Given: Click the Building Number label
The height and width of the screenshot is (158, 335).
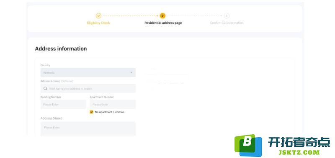Looking at the screenshot, I should click(x=51, y=97).
